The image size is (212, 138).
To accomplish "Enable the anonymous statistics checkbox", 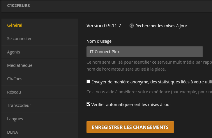I will click(89, 82).
